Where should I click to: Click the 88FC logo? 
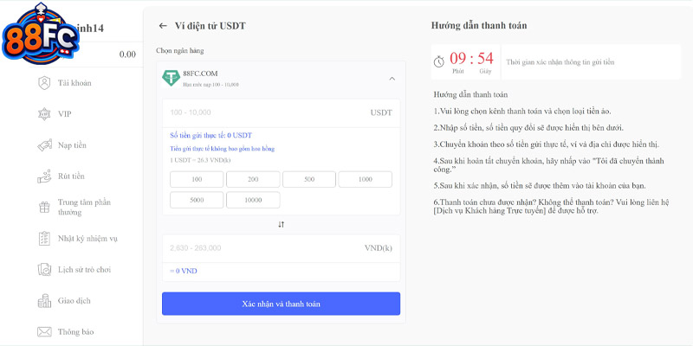(41, 34)
